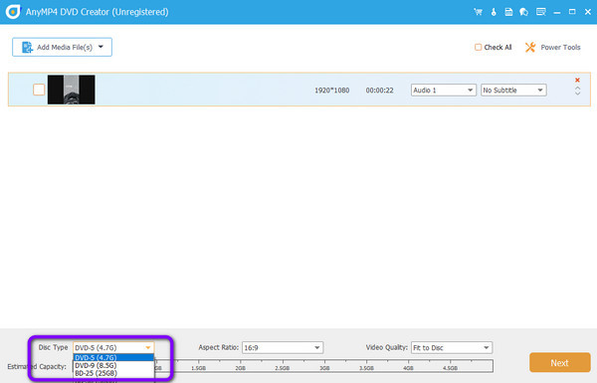Image resolution: width=597 pixels, height=383 pixels.
Task: Click the AnyMP4 app logo
Action: (13, 12)
